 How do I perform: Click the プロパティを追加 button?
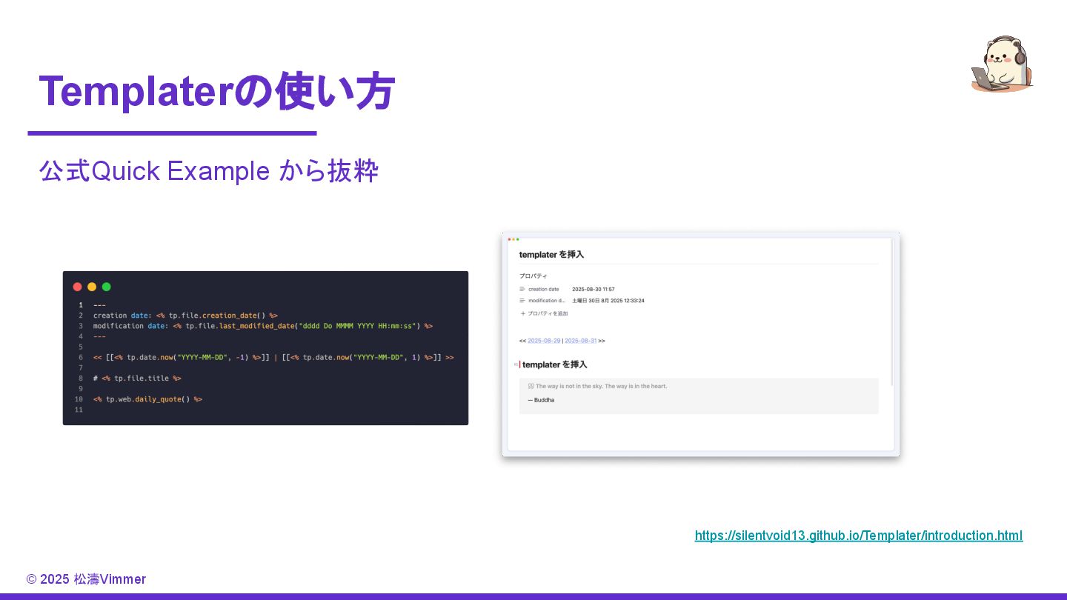pos(544,313)
